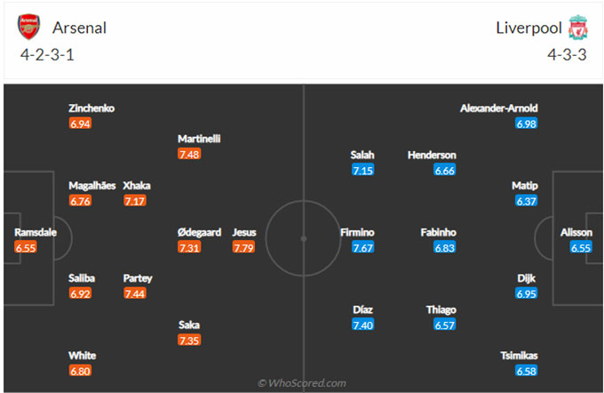
Task: Open the Arsenal team name link
Action: (79, 28)
